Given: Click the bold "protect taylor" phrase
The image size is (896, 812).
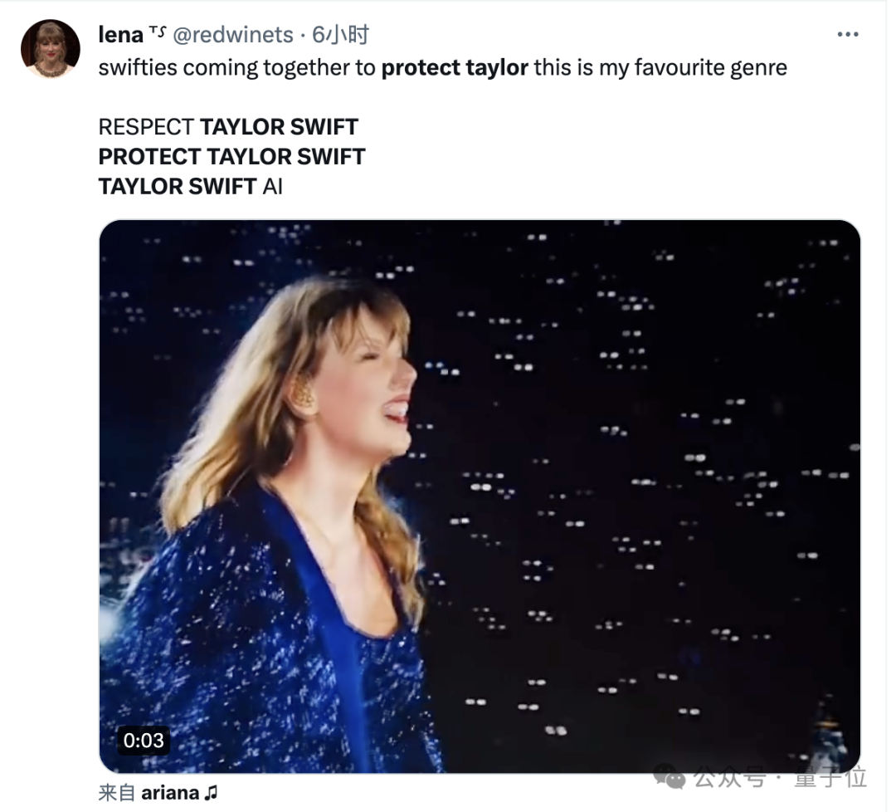Looking at the screenshot, I should click(454, 67).
